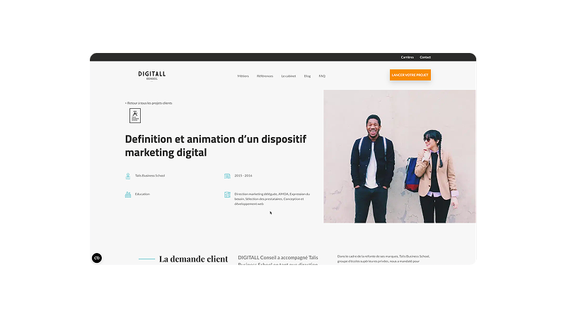Image resolution: width=566 pixels, height=318 pixels.
Task: Click the La demande client heading
Action: (193, 259)
